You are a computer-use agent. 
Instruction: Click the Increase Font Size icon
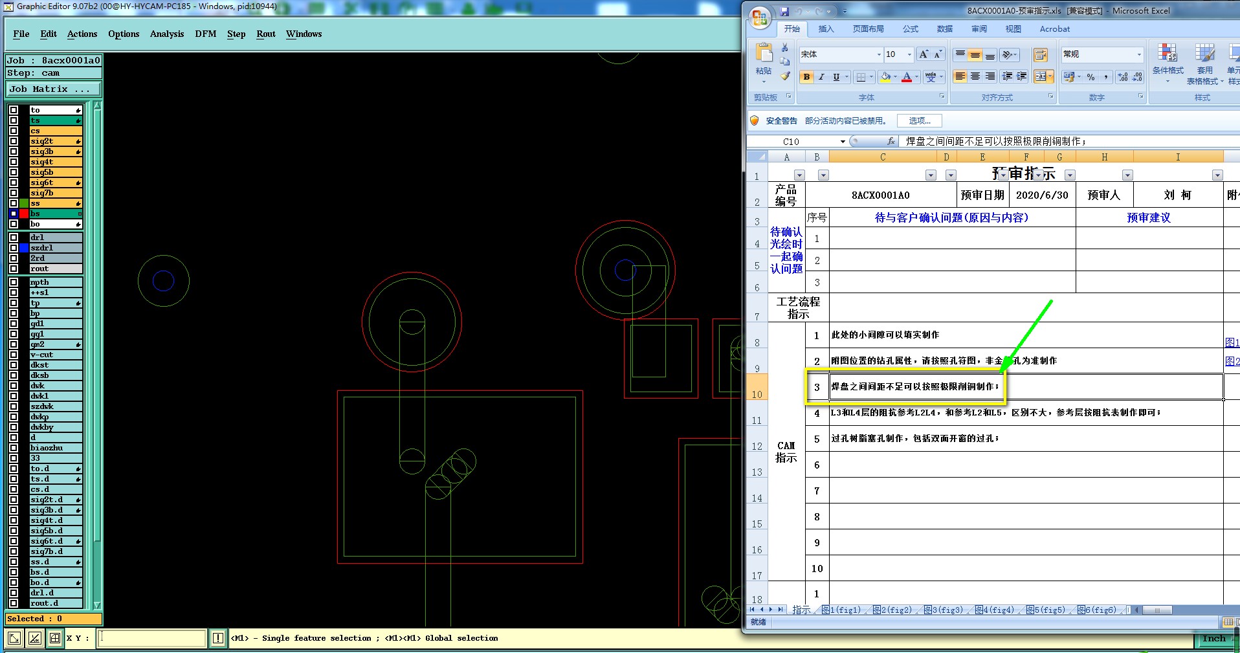[924, 54]
